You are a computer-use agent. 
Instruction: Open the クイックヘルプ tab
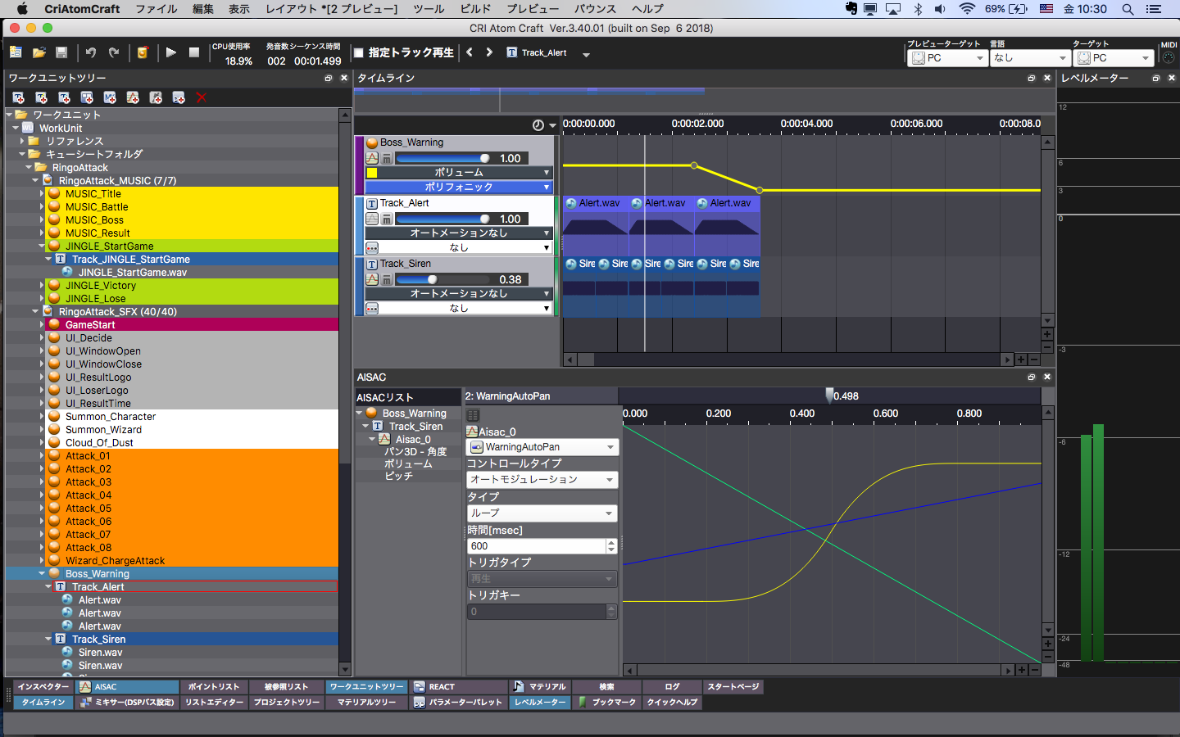coord(672,702)
